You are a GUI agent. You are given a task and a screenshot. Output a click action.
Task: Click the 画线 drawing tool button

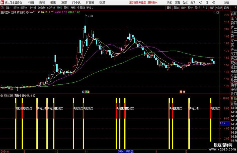[x=197, y=8]
